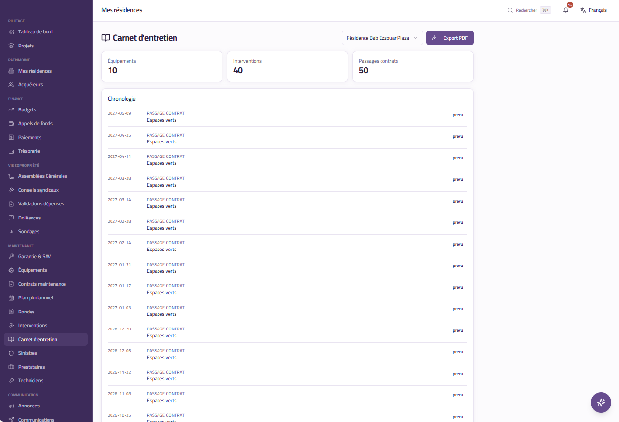Click the Passages contrats 50 stat card
The width and height of the screenshot is (619, 422).
[x=413, y=67]
